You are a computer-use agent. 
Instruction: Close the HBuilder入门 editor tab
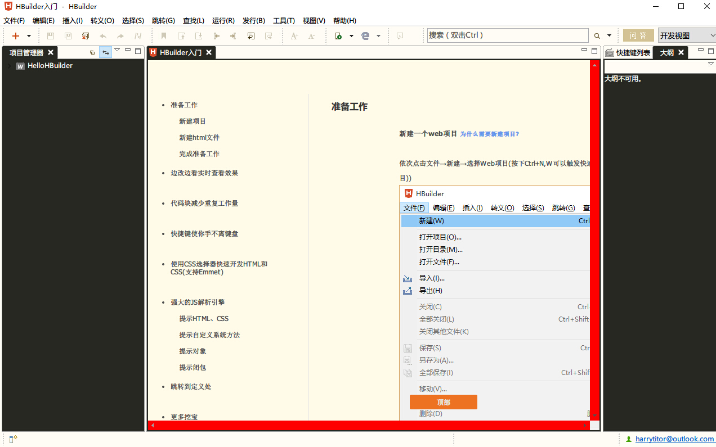point(209,52)
